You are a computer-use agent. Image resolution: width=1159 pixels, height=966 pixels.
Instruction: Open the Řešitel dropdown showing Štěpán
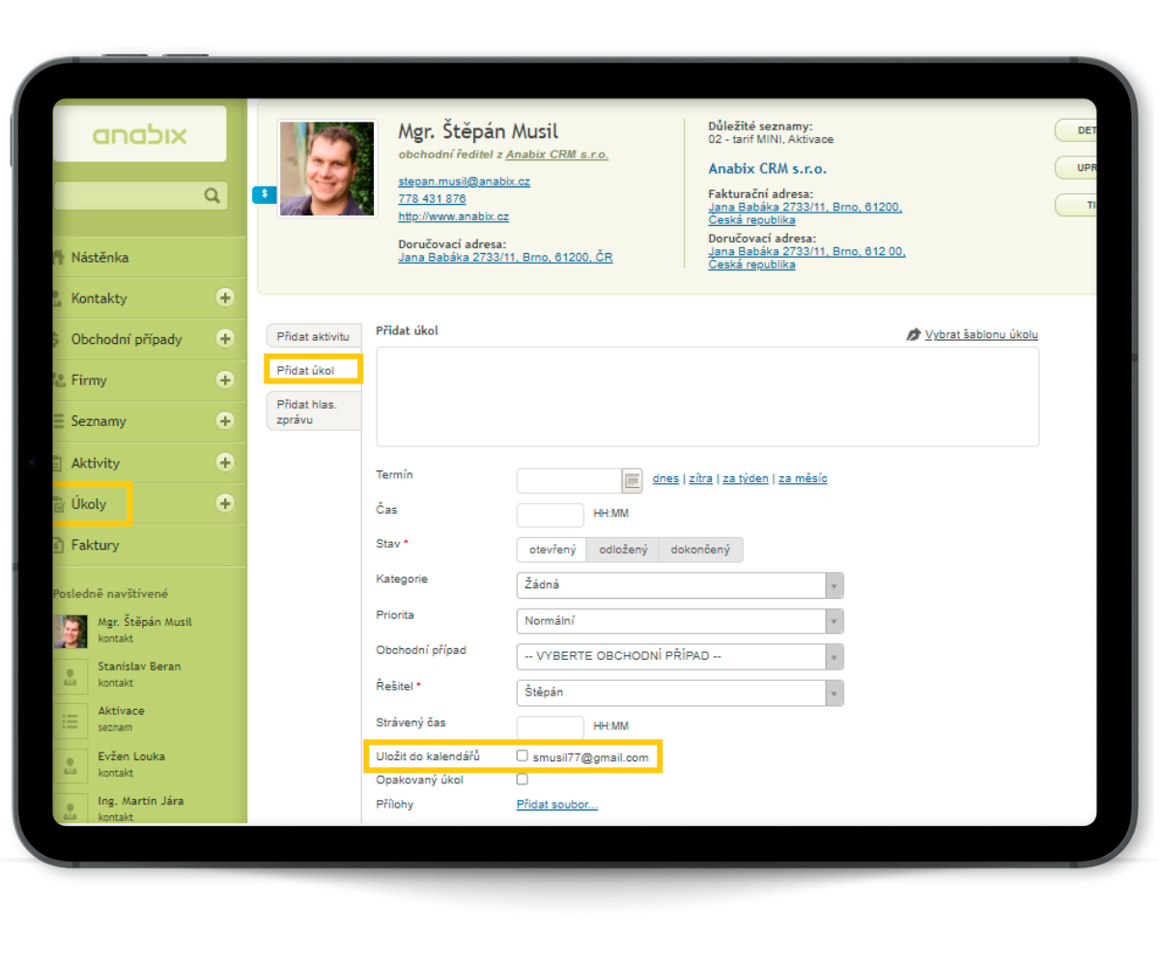680,693
